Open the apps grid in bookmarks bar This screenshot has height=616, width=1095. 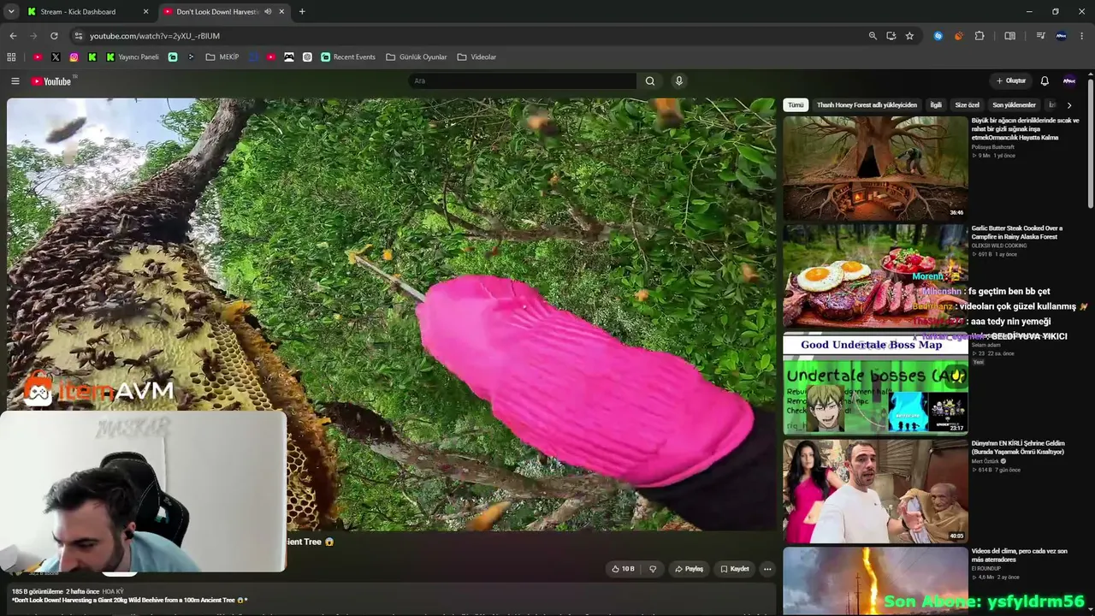[x=11, y=57]
